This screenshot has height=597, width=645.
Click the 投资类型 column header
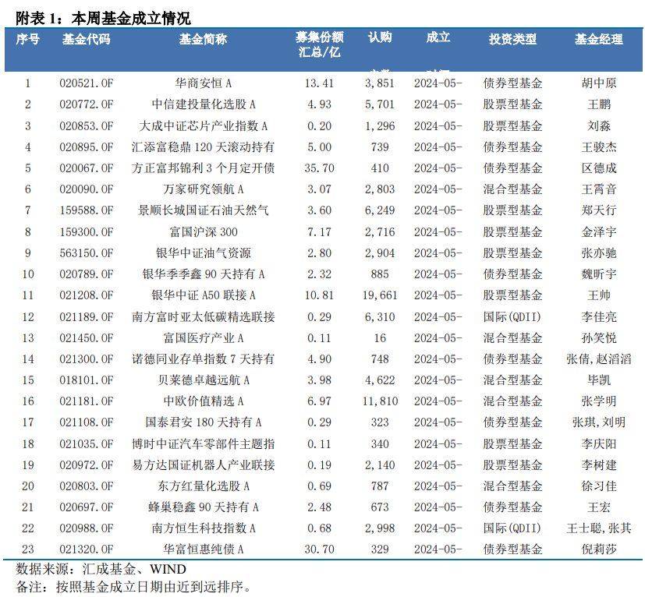(512, 39)
